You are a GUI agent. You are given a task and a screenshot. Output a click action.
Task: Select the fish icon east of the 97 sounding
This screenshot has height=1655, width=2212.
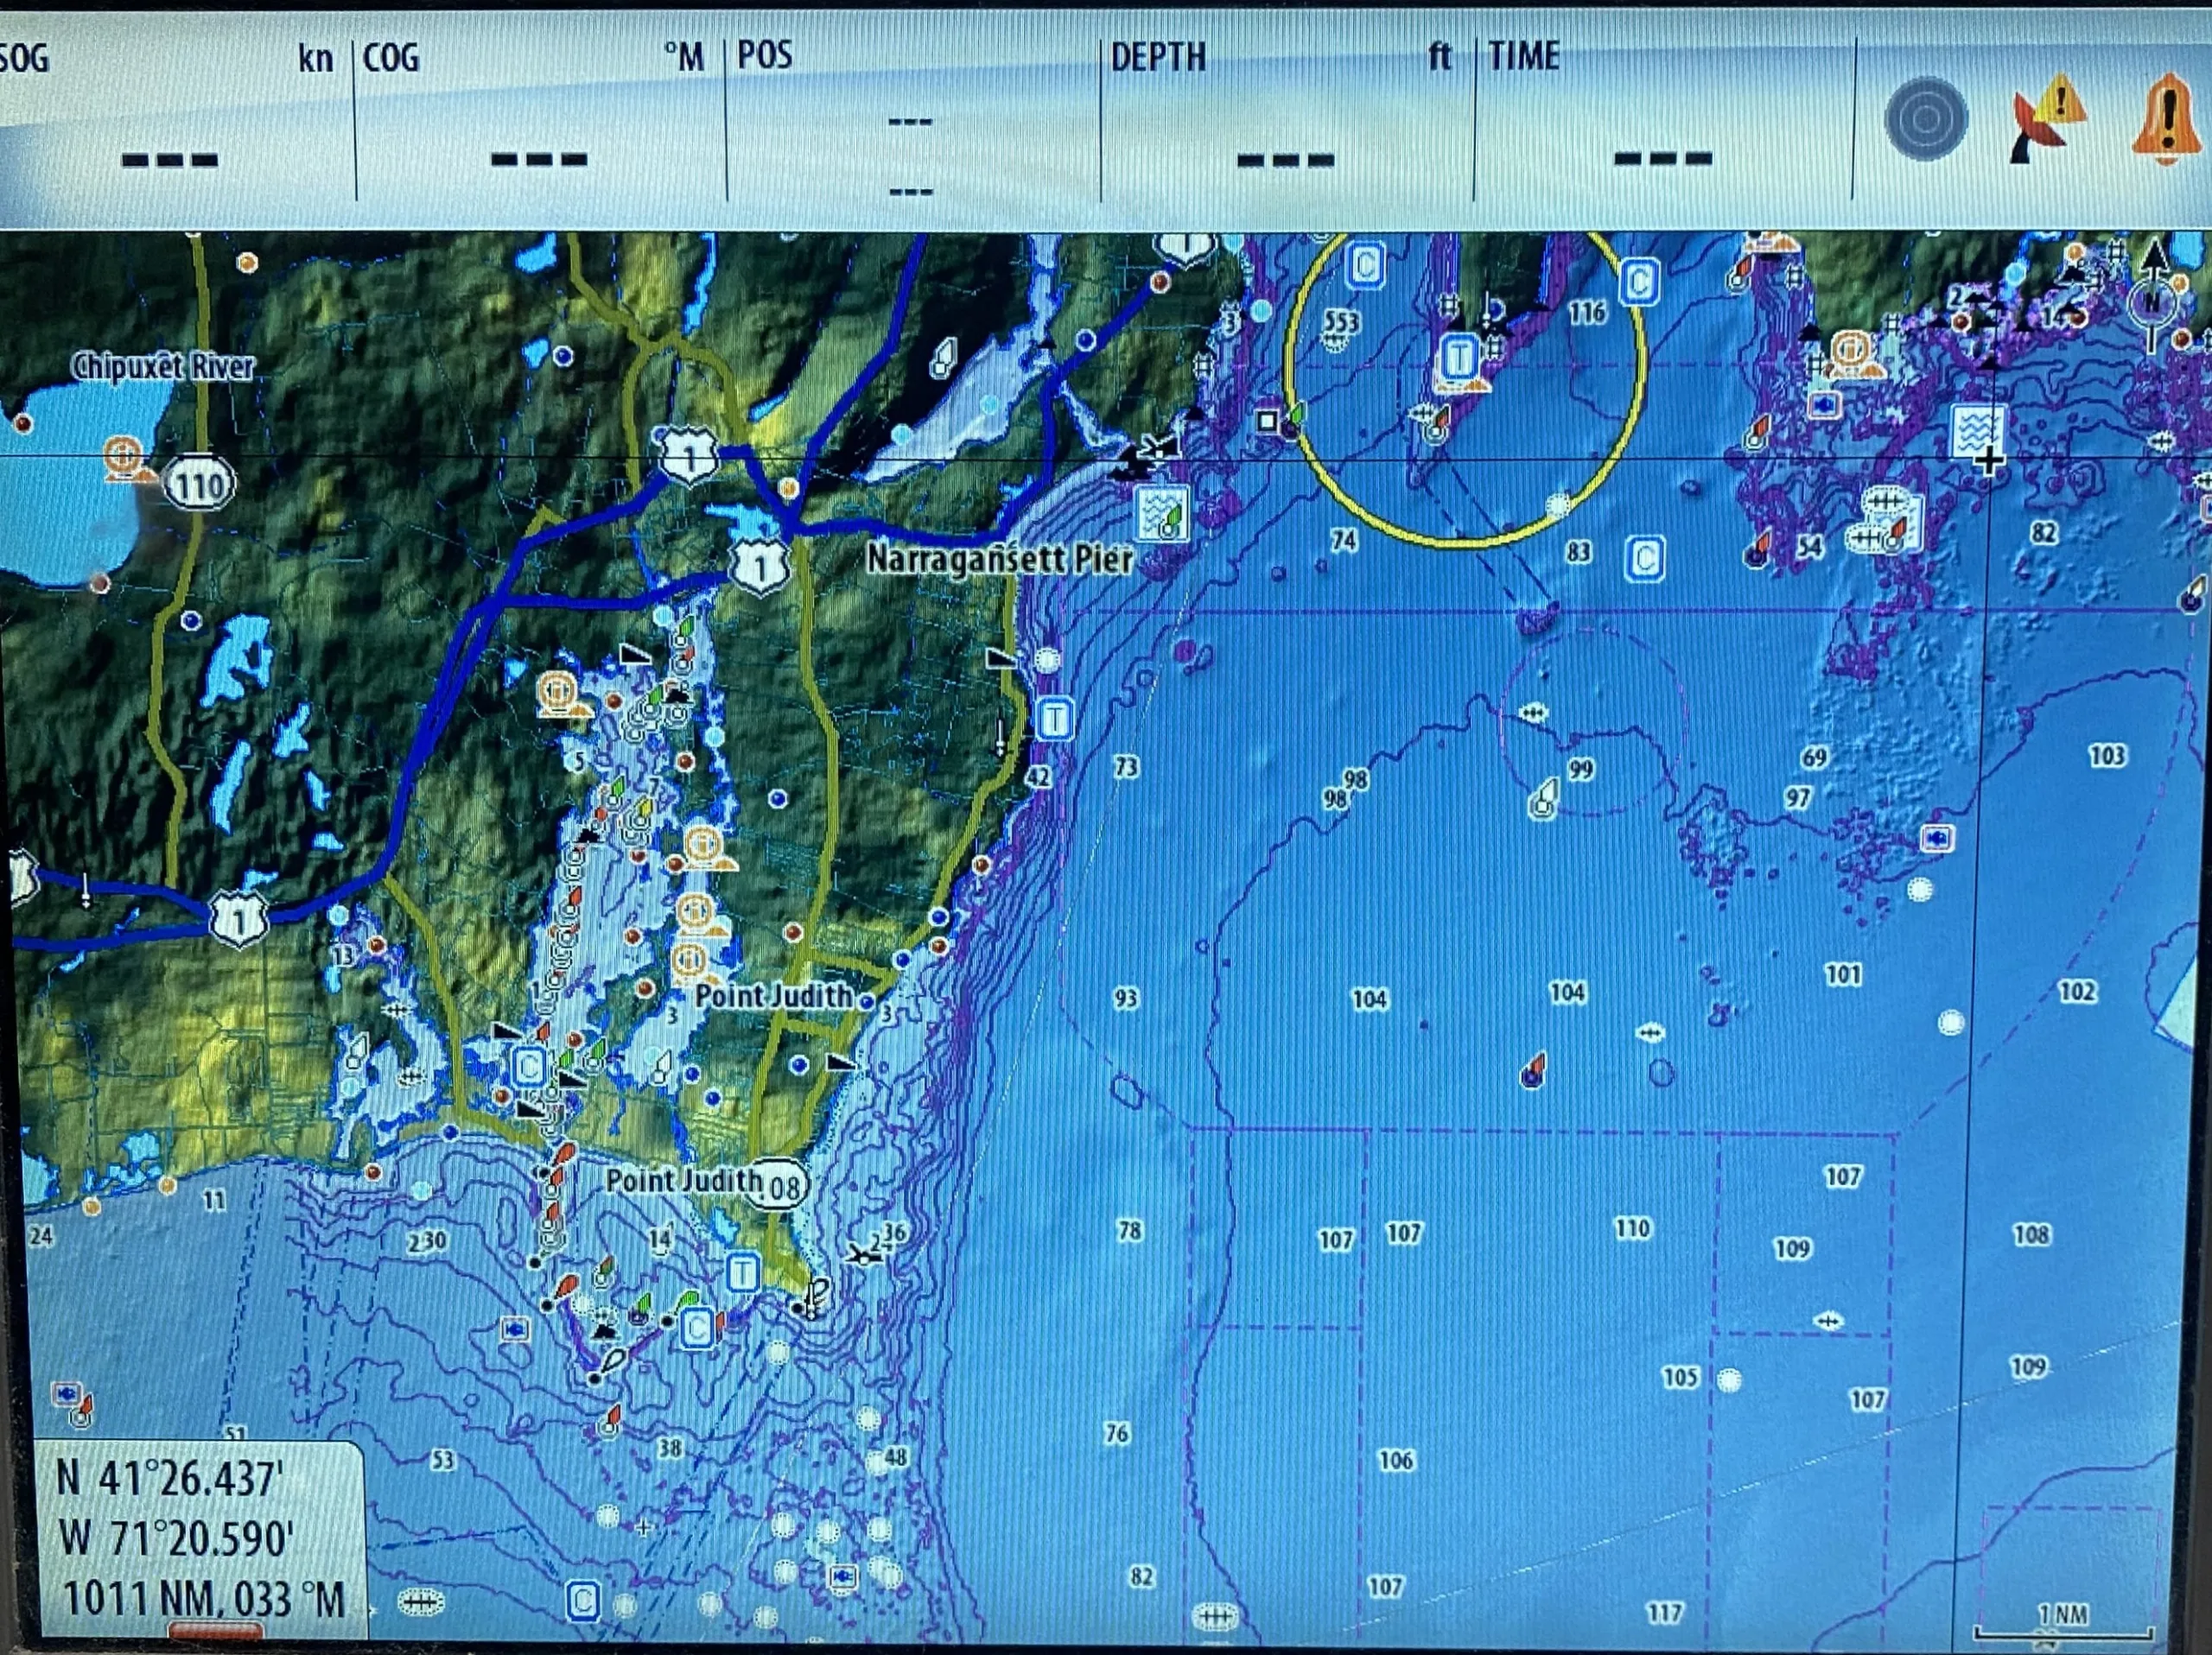tap(1937, 838)
